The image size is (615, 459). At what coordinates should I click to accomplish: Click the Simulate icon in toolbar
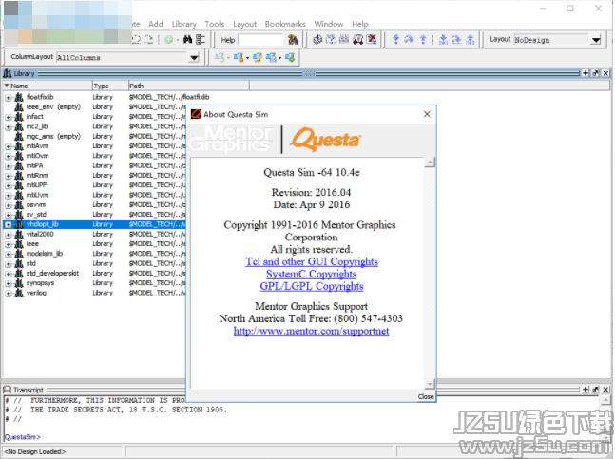tap(357, 39)
